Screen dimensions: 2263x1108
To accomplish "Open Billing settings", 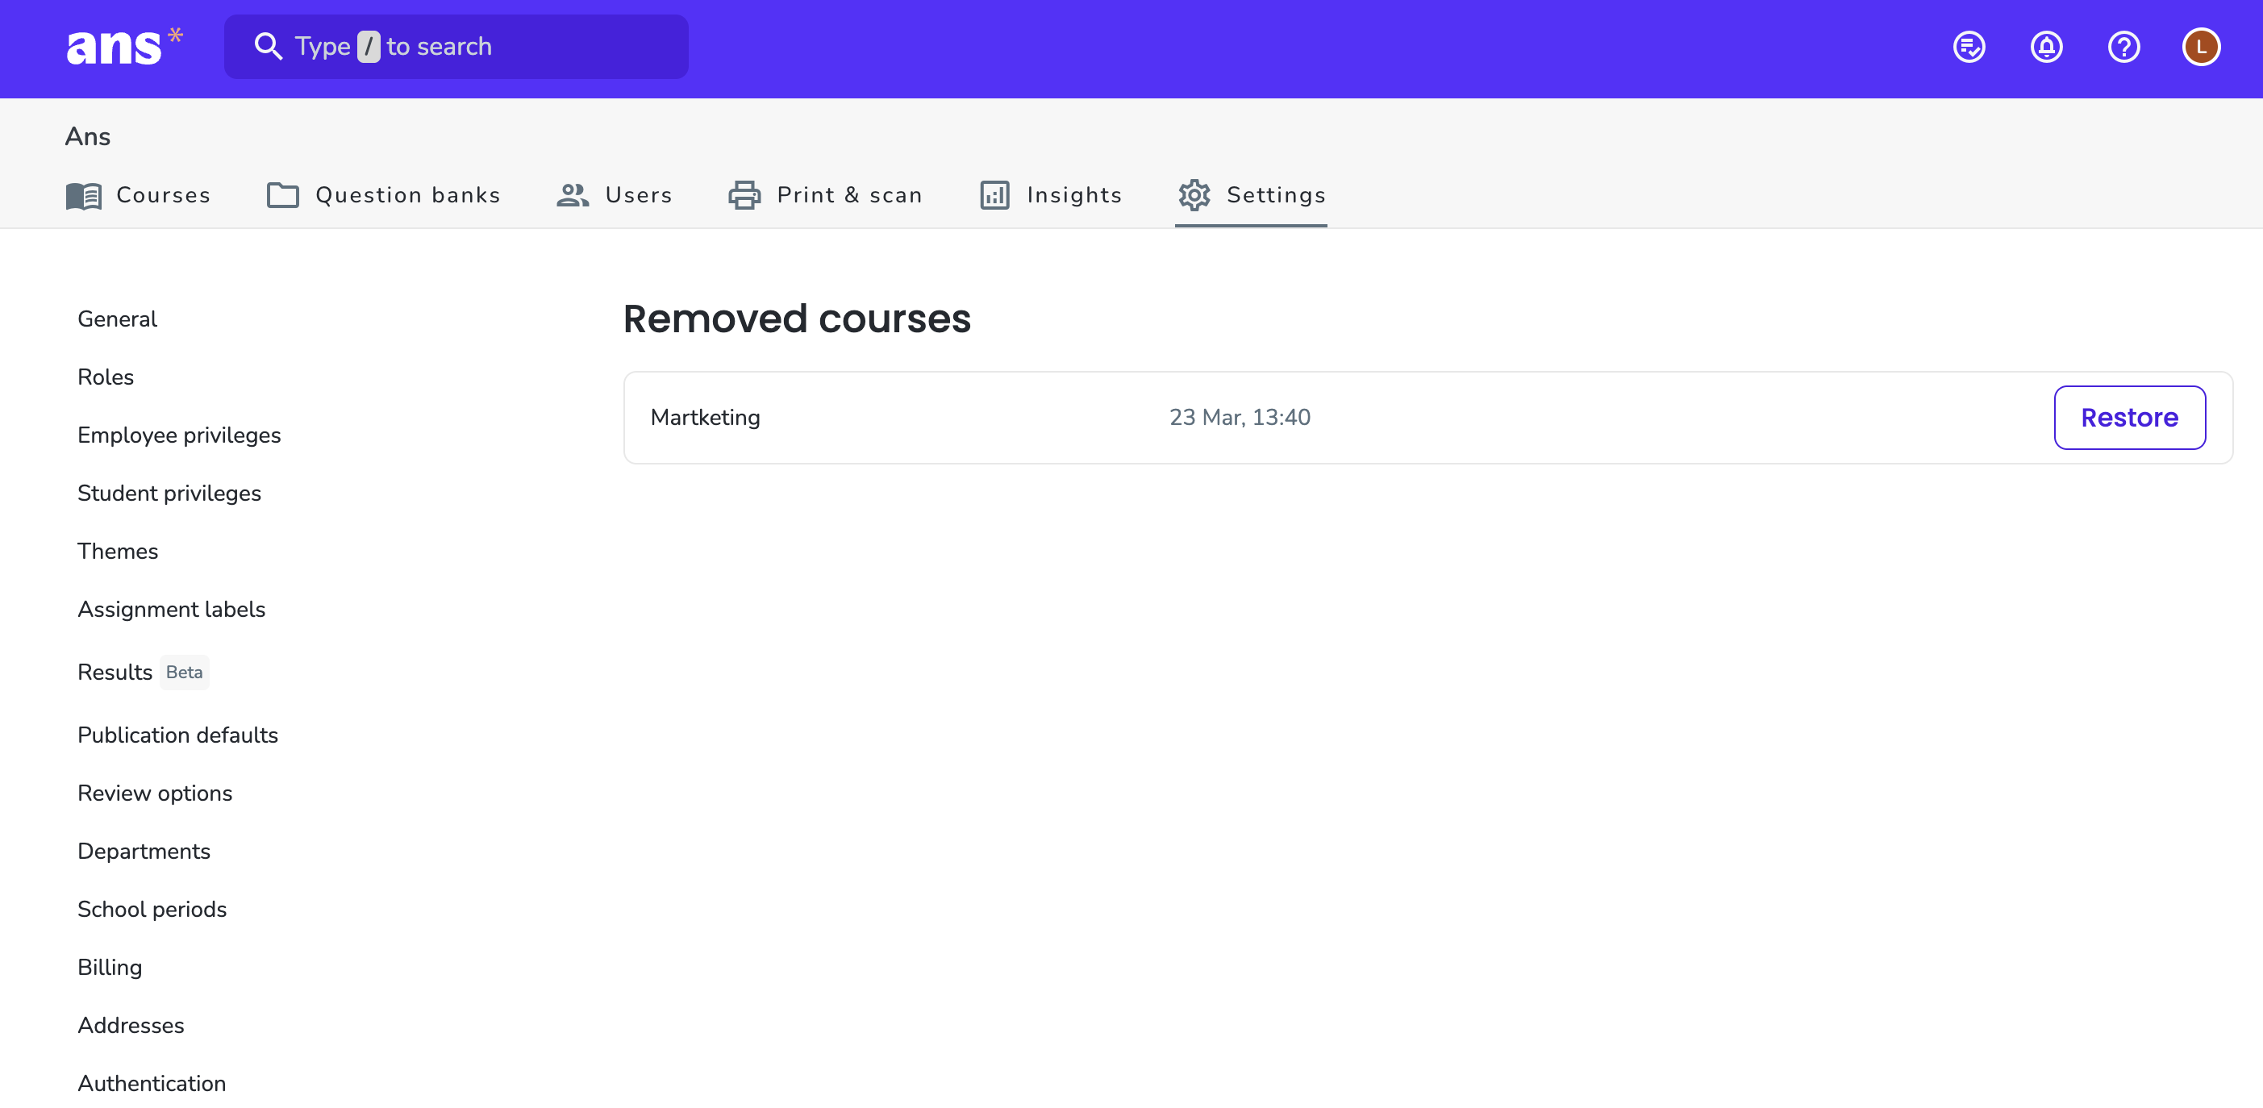I will [x=110, y=967].
